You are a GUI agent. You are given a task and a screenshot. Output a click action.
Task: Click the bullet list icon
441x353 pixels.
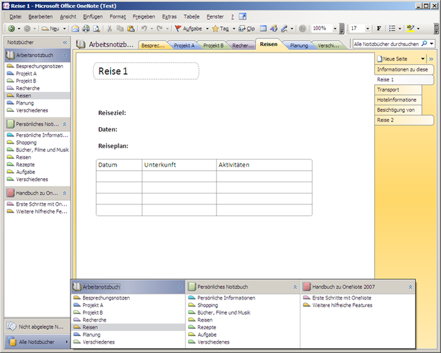[392, 29]
